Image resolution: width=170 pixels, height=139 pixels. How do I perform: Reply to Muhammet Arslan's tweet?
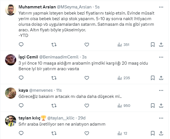(x=21, y=44)
